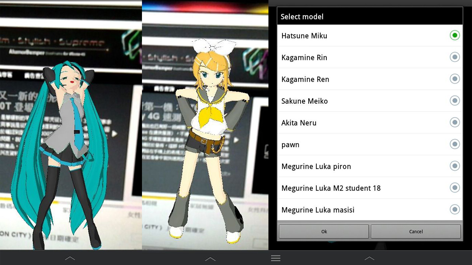Tap the 'Megurine Luka masisi' list label
This screenshot has width=472, height=265.
(317, 210)
